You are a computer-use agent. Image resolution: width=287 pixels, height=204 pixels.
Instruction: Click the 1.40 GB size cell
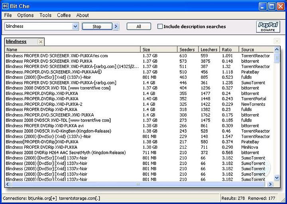(150, 99)
